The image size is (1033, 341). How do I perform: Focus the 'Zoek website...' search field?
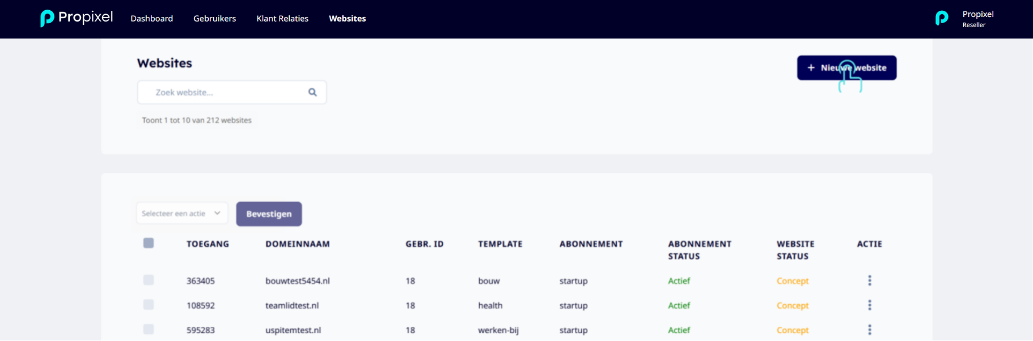232,92
